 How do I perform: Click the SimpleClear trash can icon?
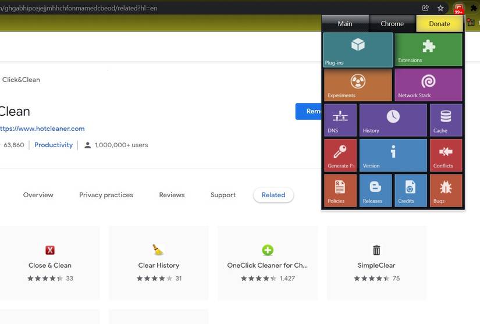point(376,250)
